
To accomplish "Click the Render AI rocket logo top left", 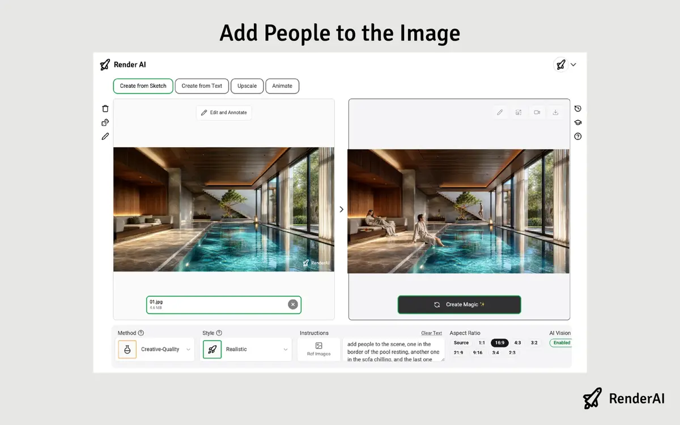I will [x=105, y=65].
